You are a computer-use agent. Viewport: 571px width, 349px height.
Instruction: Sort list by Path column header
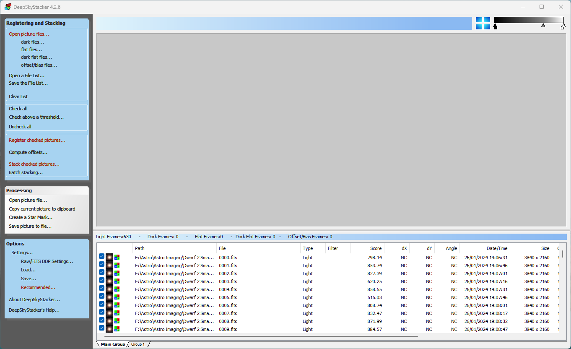pos(174,248)
